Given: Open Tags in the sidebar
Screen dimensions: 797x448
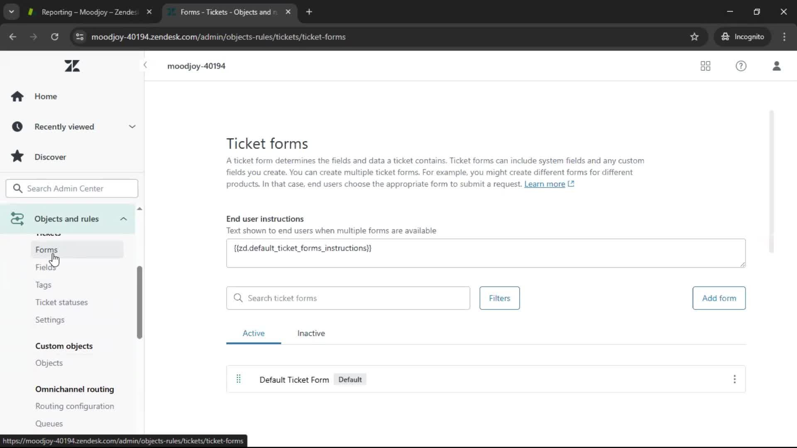Looking at the screenshot, I should [x=43, y=285].
